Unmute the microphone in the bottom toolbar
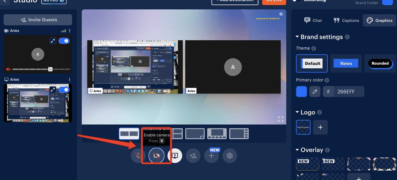The width and height of the screenshot is (397, 180). tap(138, 156)
